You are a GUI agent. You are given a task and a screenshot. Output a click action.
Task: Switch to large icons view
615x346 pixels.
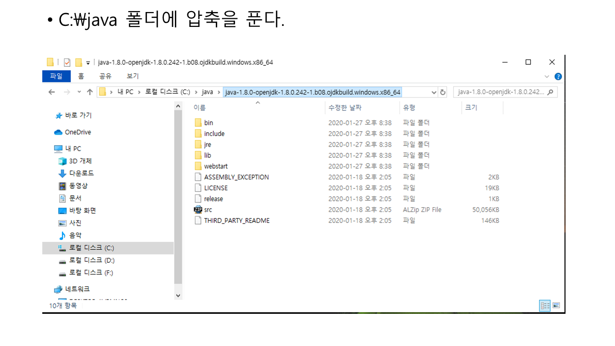click(x=556, y=306)
